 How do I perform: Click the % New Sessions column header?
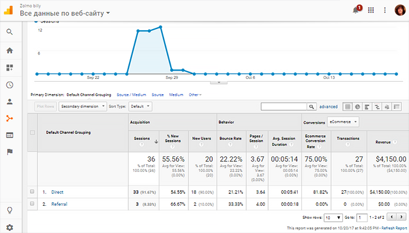(172, 138)
